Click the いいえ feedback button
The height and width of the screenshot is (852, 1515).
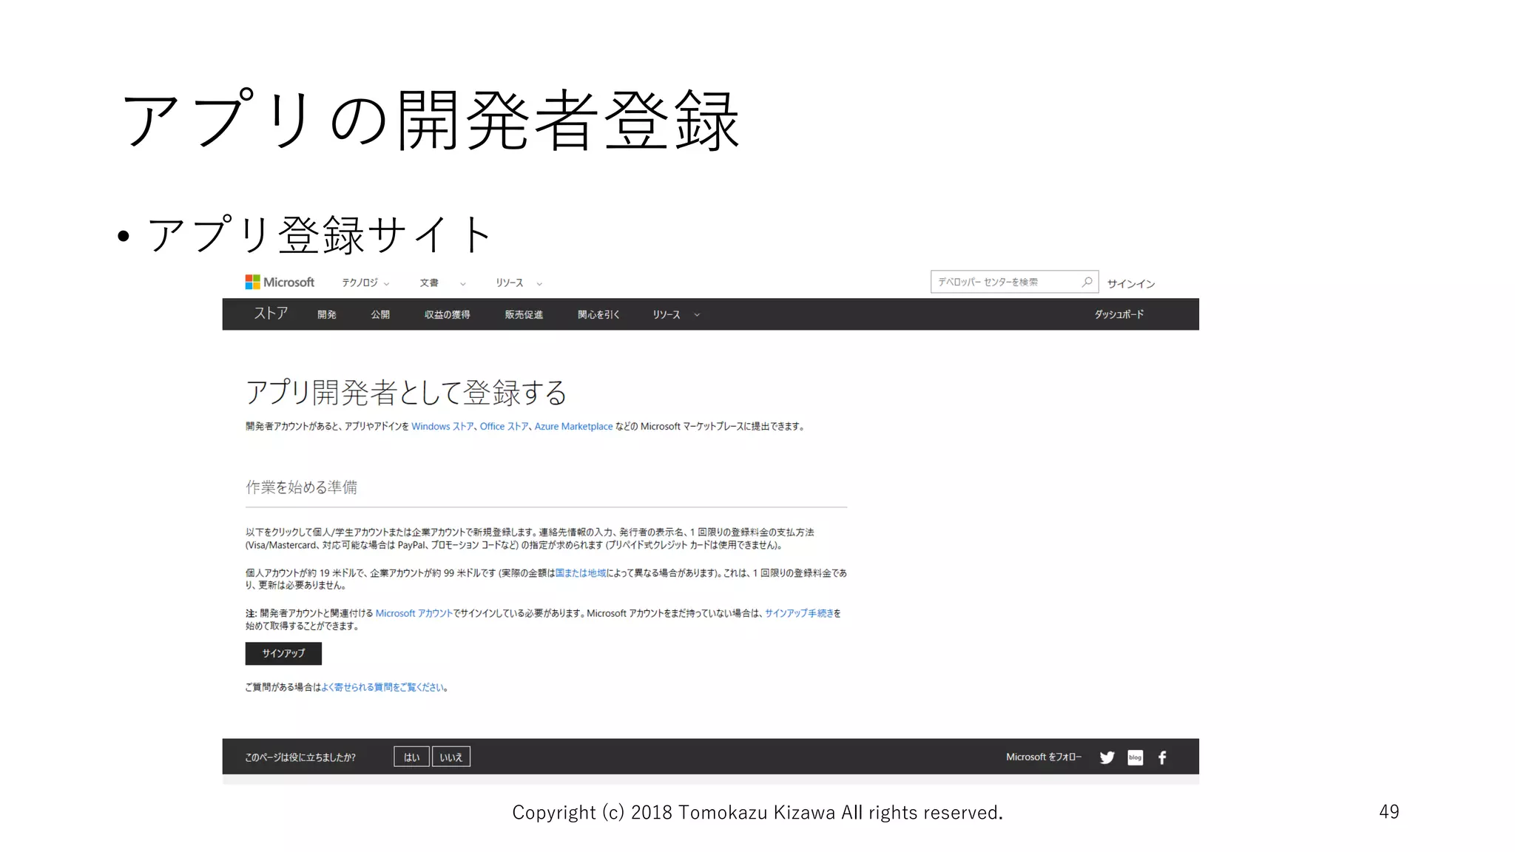tap(451, 757)
